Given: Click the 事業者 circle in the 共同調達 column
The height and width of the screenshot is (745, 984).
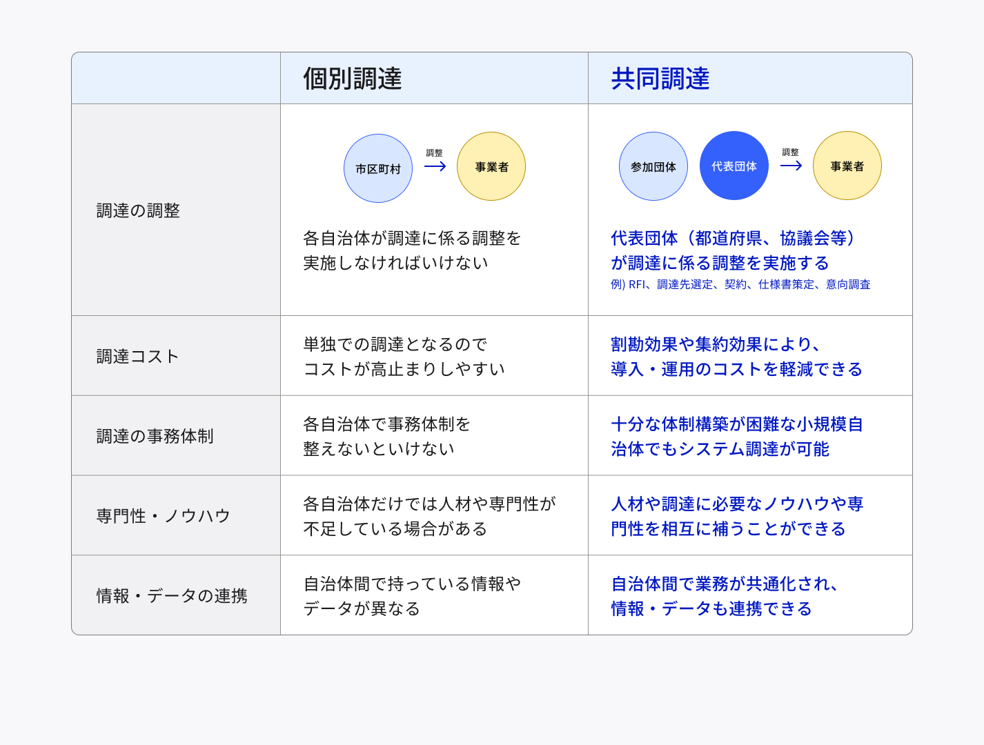Looking at the screenshot, I should click(847, 166).
